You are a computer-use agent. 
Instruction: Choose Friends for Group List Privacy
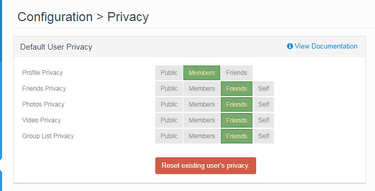click(237, 136)
